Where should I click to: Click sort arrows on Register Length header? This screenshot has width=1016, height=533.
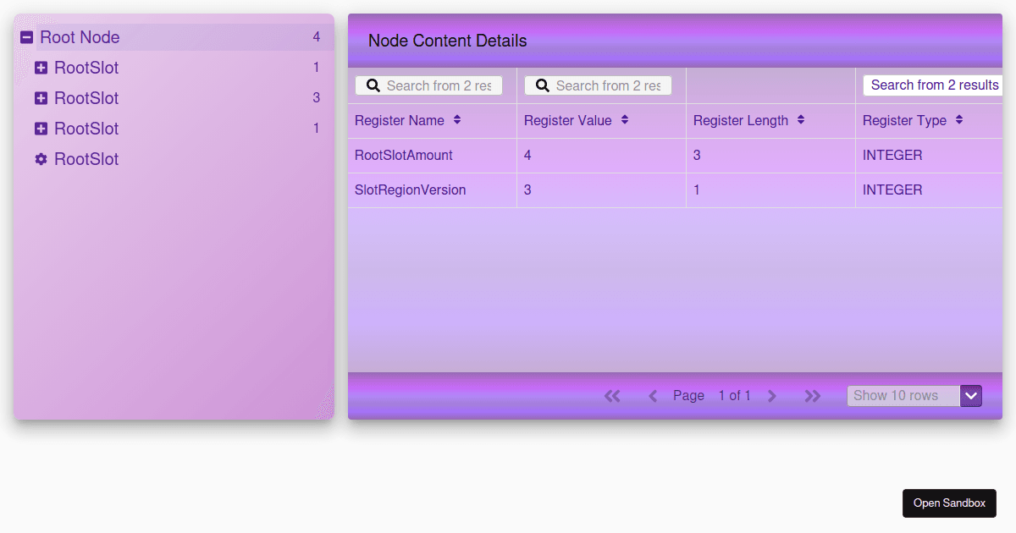tap(801, 120)
